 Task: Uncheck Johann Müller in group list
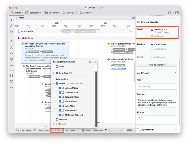coord(60,88)
